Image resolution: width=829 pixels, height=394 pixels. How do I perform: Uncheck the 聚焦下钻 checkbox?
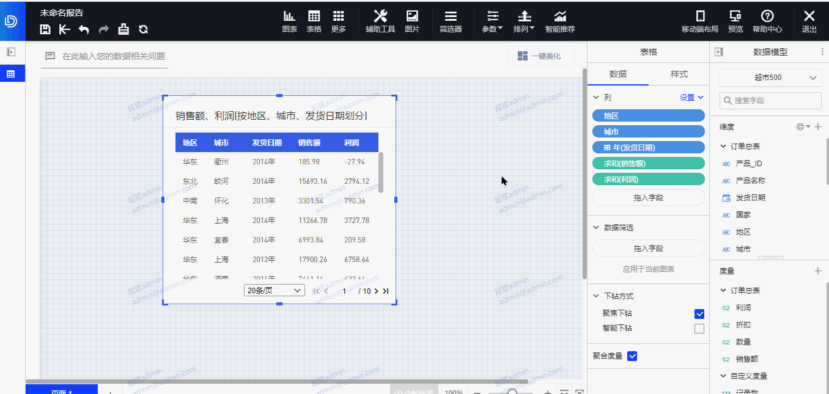(x=699, y=314)
